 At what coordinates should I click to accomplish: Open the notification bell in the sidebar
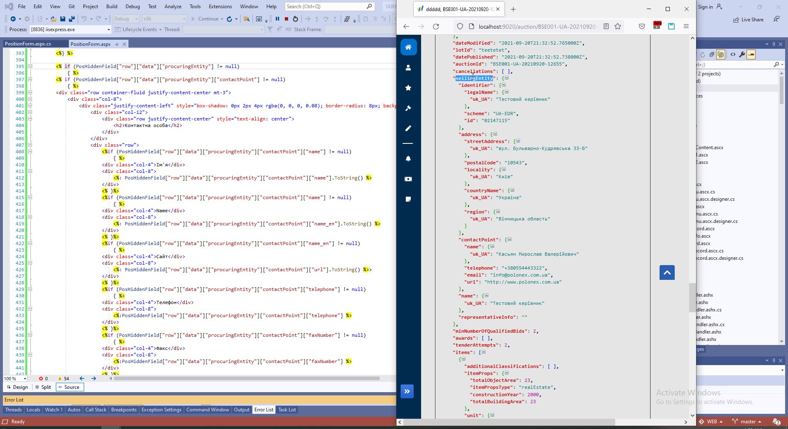[408, 159]
